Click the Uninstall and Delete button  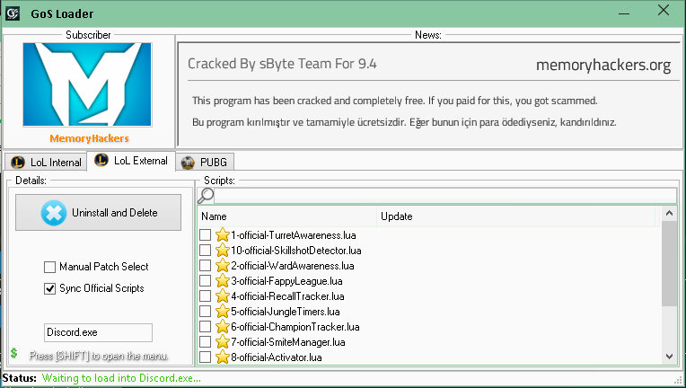click(x=99, y=213)
